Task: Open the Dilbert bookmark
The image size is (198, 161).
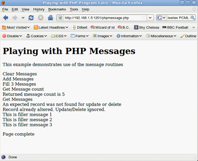Action: pyautogui.click(x=80, y=27)
